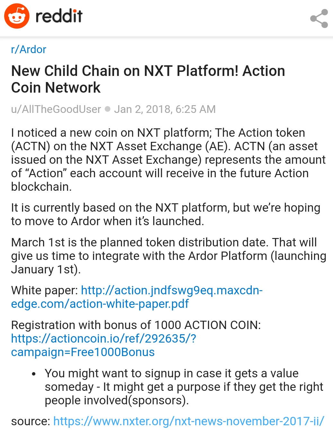Click the bullet point marker before the signup note
This screenshot has width=333, height=432.
[34, 374]
